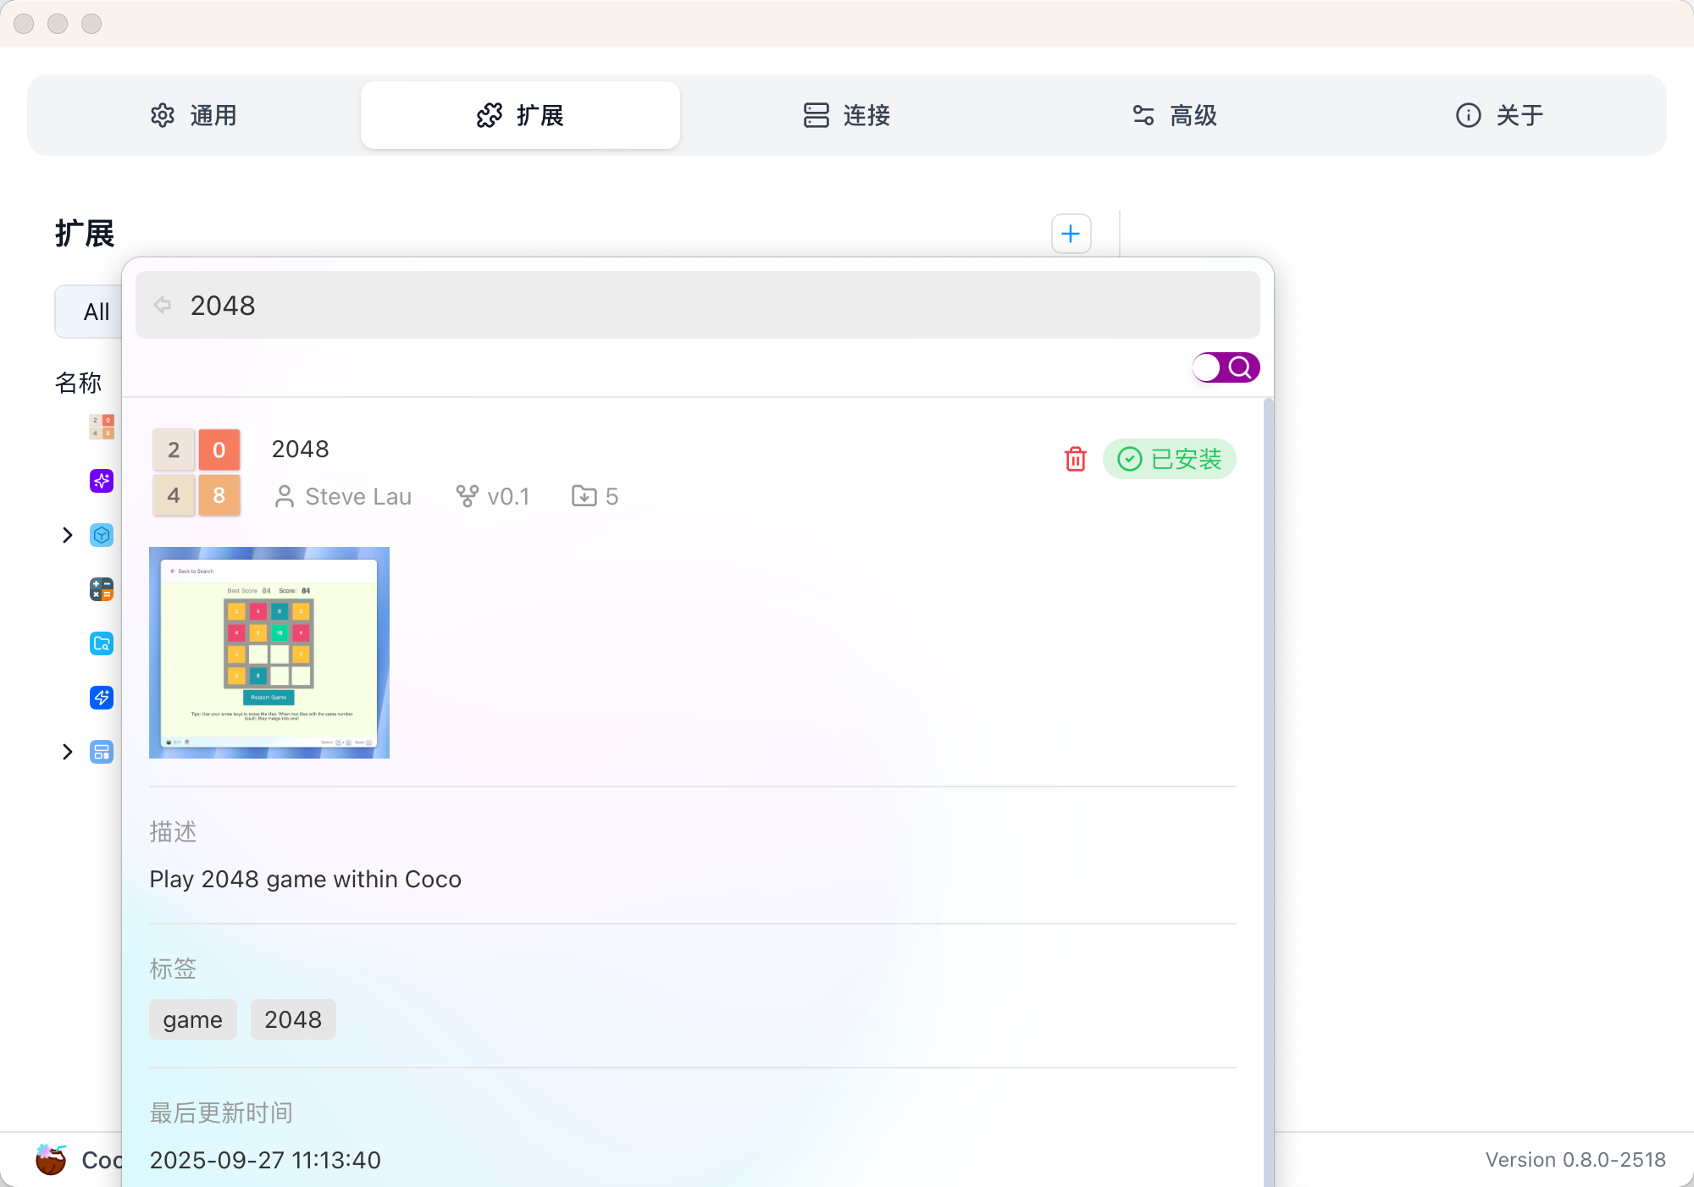The height and width of the screenshot is (1187, 1694).
Task: Open the 2048 game screenshot thumbnail
Action: pos(269,652)
